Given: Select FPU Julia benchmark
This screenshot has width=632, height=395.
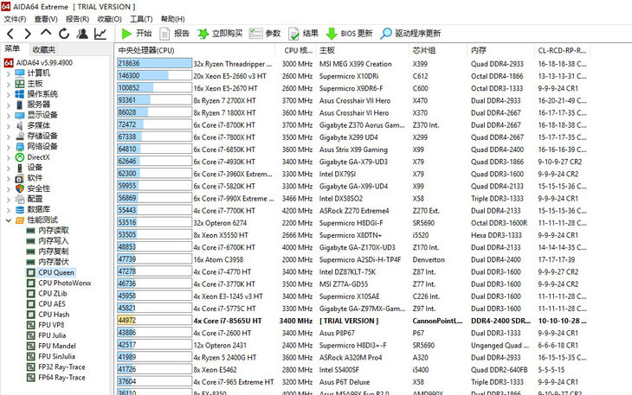Looking at the screenshot, I should tap(47, 335).
